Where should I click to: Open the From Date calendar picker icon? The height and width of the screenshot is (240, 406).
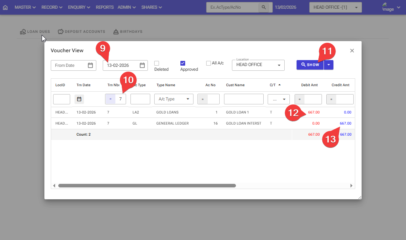[90, 65]
